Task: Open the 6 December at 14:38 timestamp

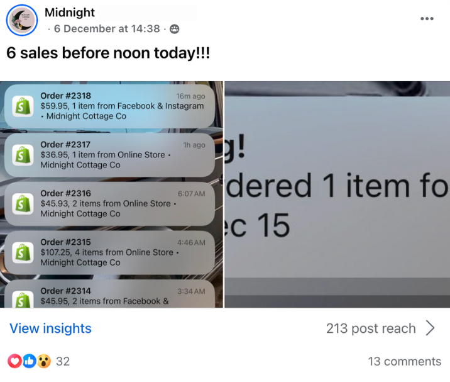Action: [107, 29]
